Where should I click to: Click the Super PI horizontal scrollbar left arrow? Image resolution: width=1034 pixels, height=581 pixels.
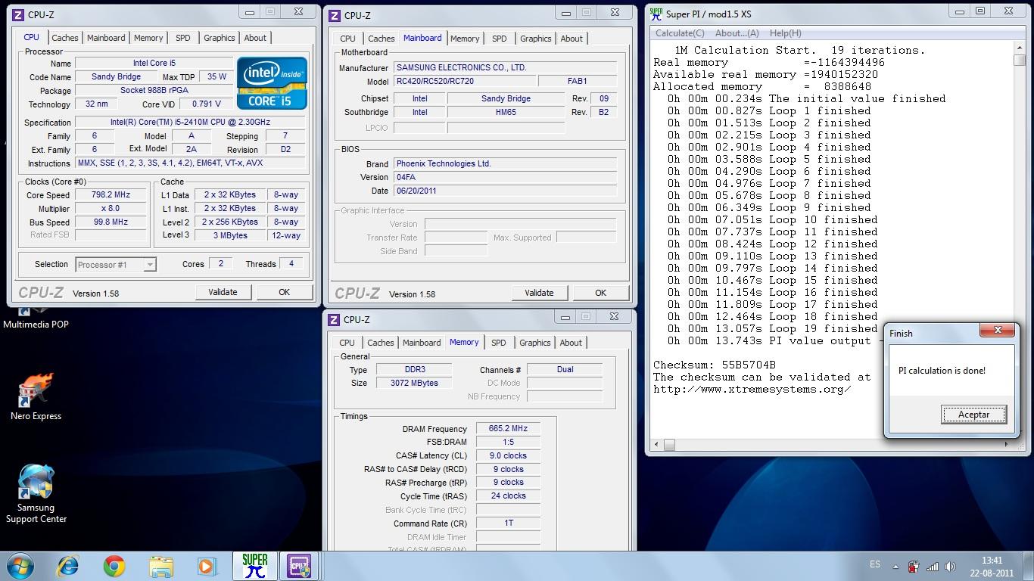tap(656, 445)
